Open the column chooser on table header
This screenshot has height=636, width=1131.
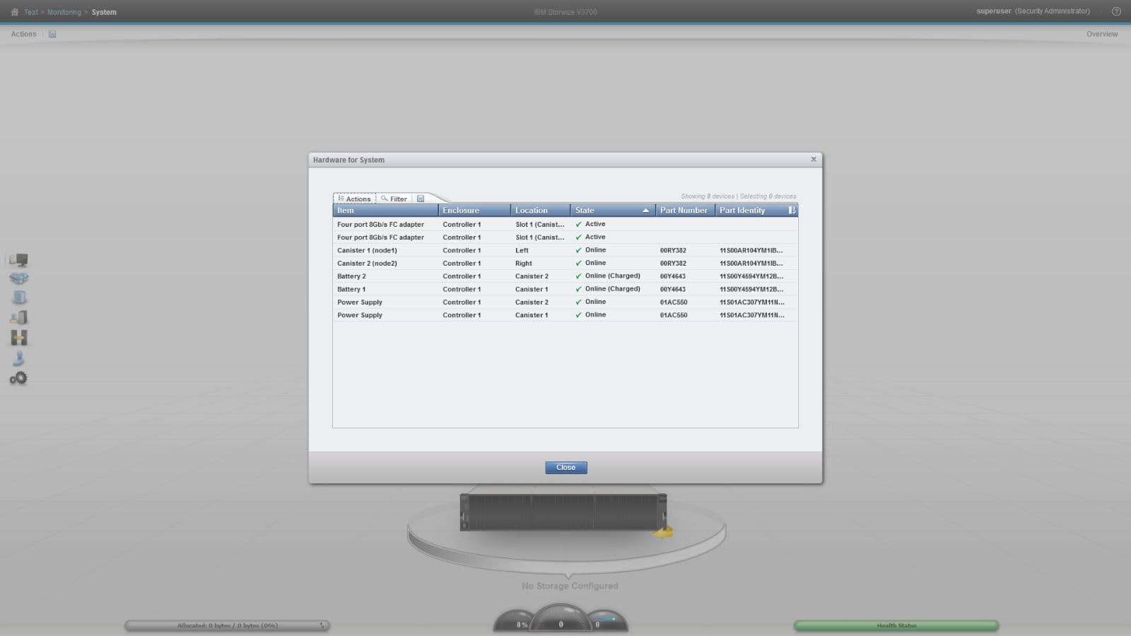(x=792, y=211)
